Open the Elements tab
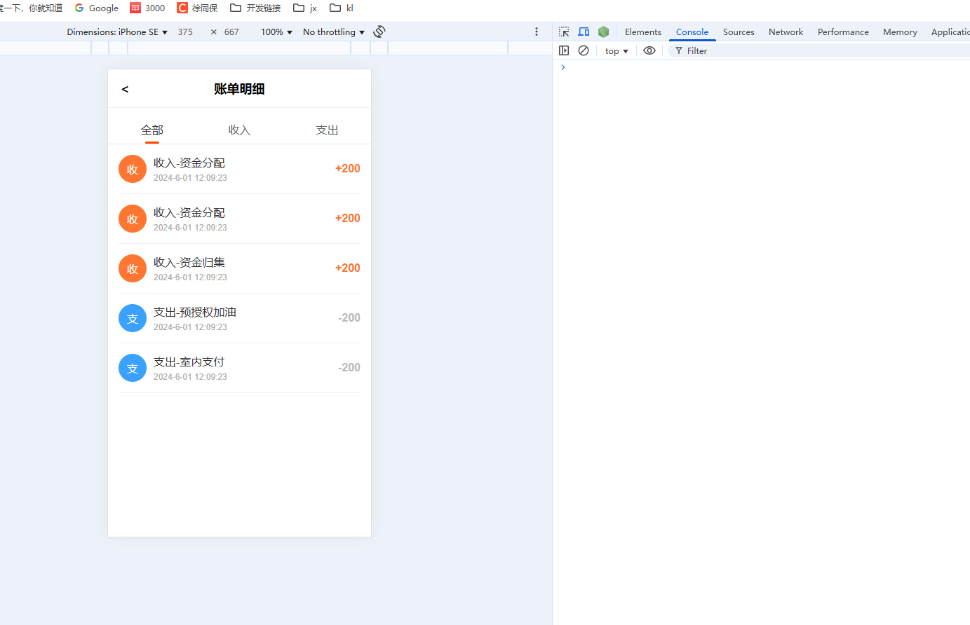 [643, 32]
